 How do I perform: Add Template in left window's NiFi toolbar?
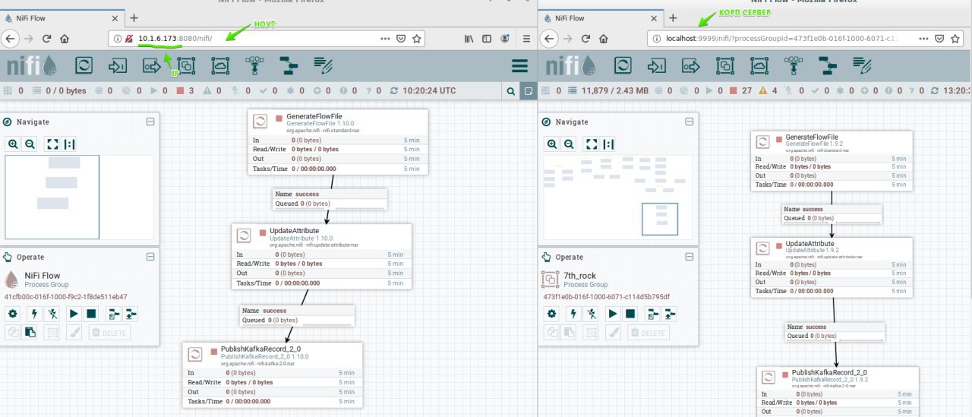pos(289,65)
